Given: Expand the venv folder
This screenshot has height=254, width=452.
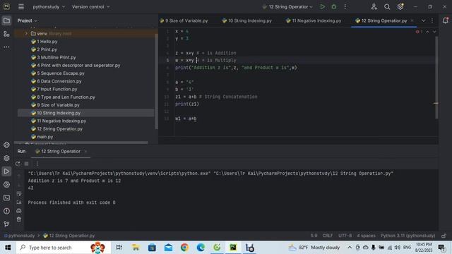Looking at the screenshot, I should coord(26,33).
